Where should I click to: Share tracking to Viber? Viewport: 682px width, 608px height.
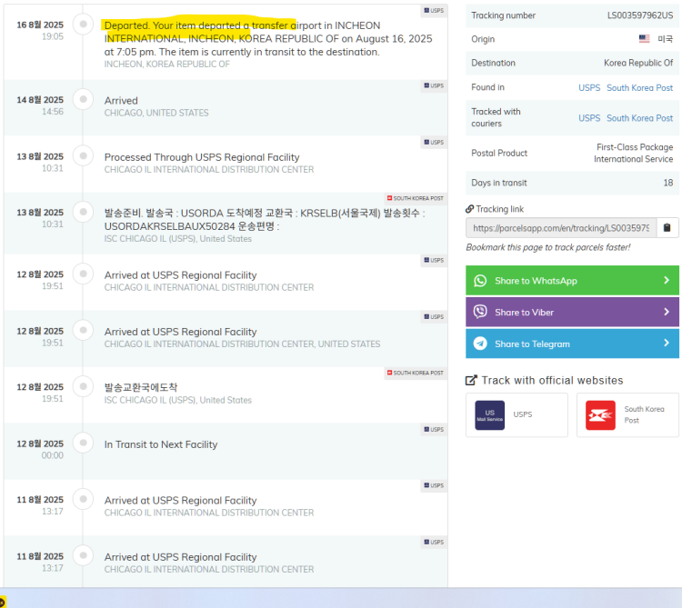coord(572,312)
